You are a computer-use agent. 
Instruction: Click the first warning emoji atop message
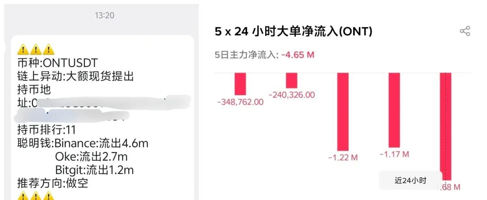click(23, 49)
